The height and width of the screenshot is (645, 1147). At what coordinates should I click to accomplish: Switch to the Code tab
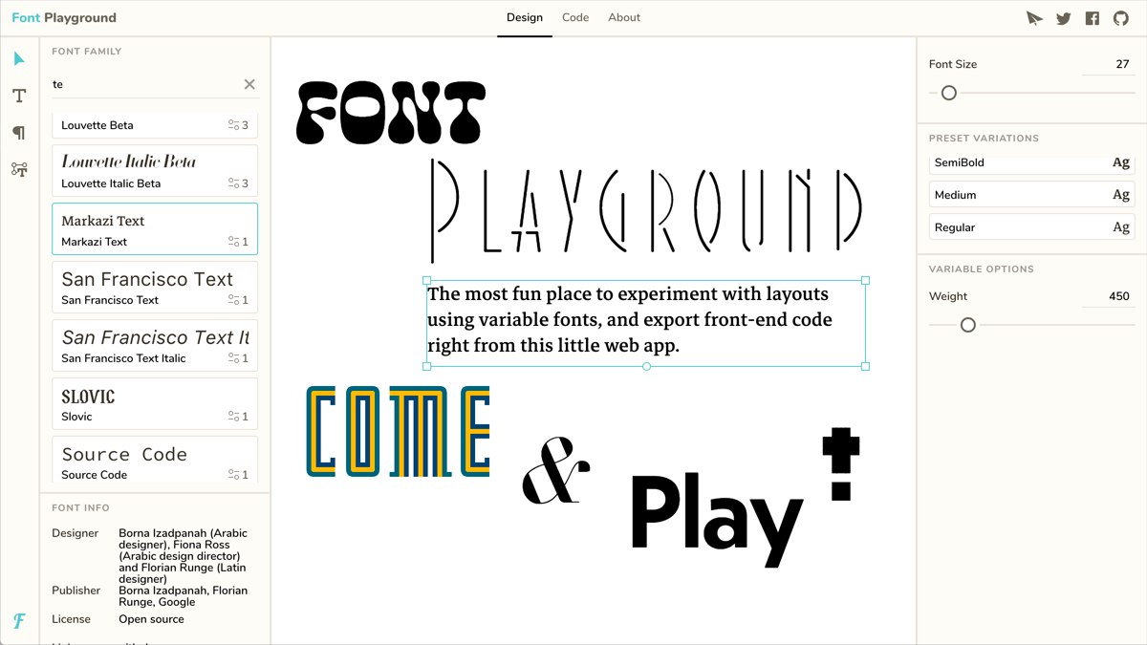click(575, 17)
